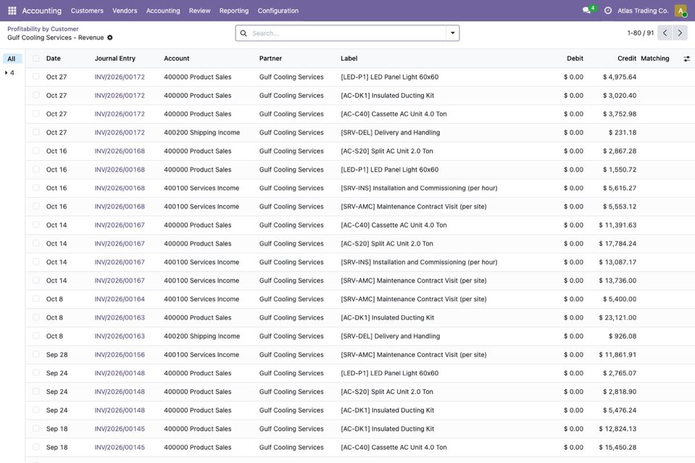Click the Installation and Commissioning $13,087.17 label

[x=419, y=262]
